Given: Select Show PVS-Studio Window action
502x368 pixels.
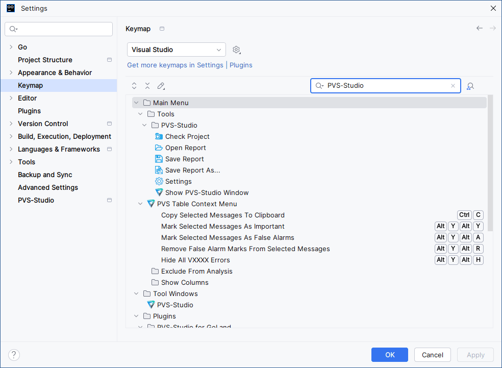Looking at the screenshot, I should tap(207, 192).
